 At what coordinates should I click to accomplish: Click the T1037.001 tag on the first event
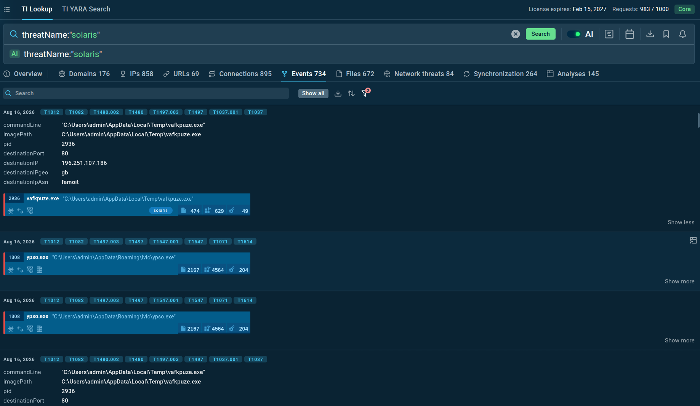click(x=226, y=112)
